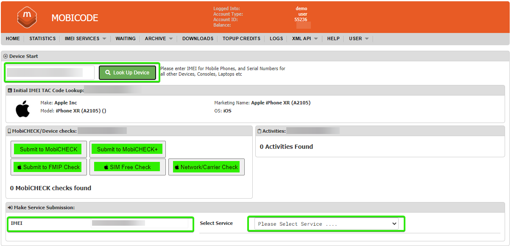
Task: Click the Make Service Submission sign-in icon
Action: click(10, 208)
